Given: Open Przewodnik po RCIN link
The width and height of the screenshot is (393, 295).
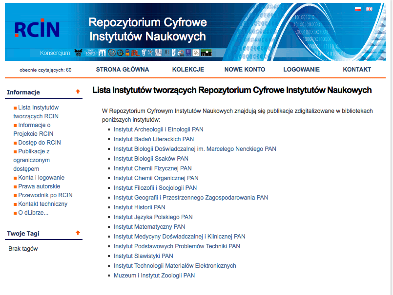Looking at the screenshot, I should 45,195.
